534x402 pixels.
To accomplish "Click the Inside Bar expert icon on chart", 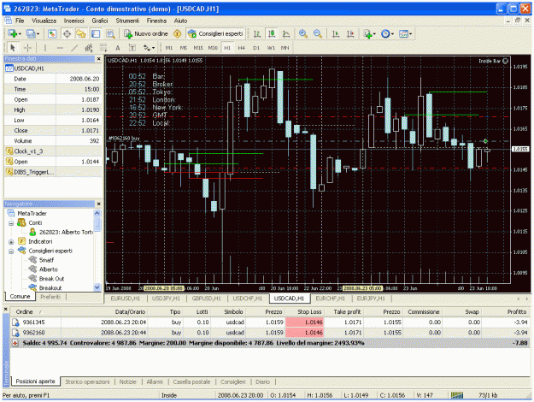I will pos(506,61).
